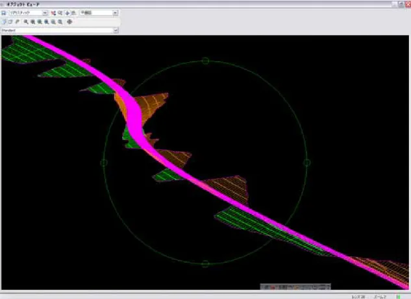
Task: Click the green indicator in the status bar
Action: (399, 296)
